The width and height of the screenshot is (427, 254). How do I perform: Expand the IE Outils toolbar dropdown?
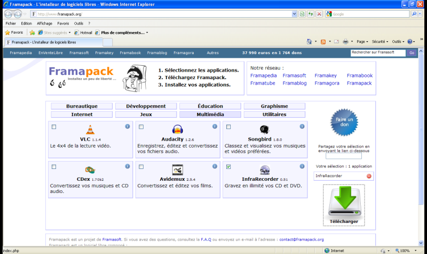click(398, 41)
